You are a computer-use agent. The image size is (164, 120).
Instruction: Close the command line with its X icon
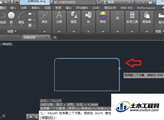pos(31,117)
